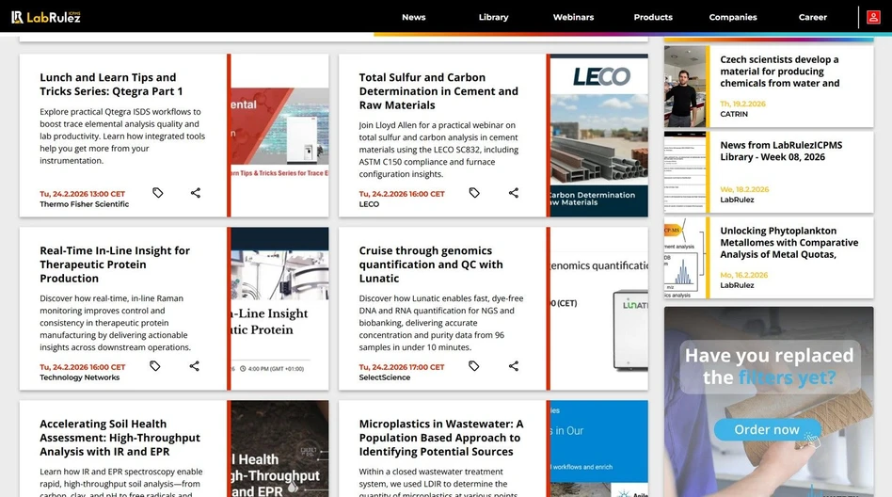The width and height of the screenshot is (892, 497).
Task: Open 'Microplastics in Wastewater' title
Action: click(441, 437)
